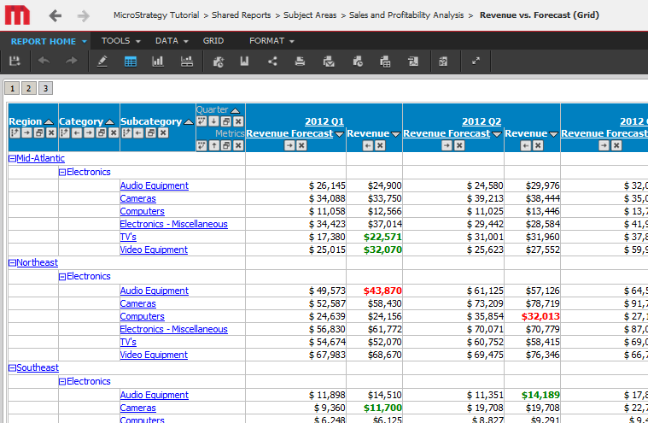Schedule report delivery with the clock icon
This screenshot has height=423, width=648.
(358, 62)
